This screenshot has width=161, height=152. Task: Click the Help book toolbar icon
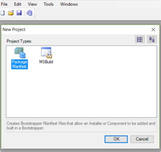coord(29,13)
